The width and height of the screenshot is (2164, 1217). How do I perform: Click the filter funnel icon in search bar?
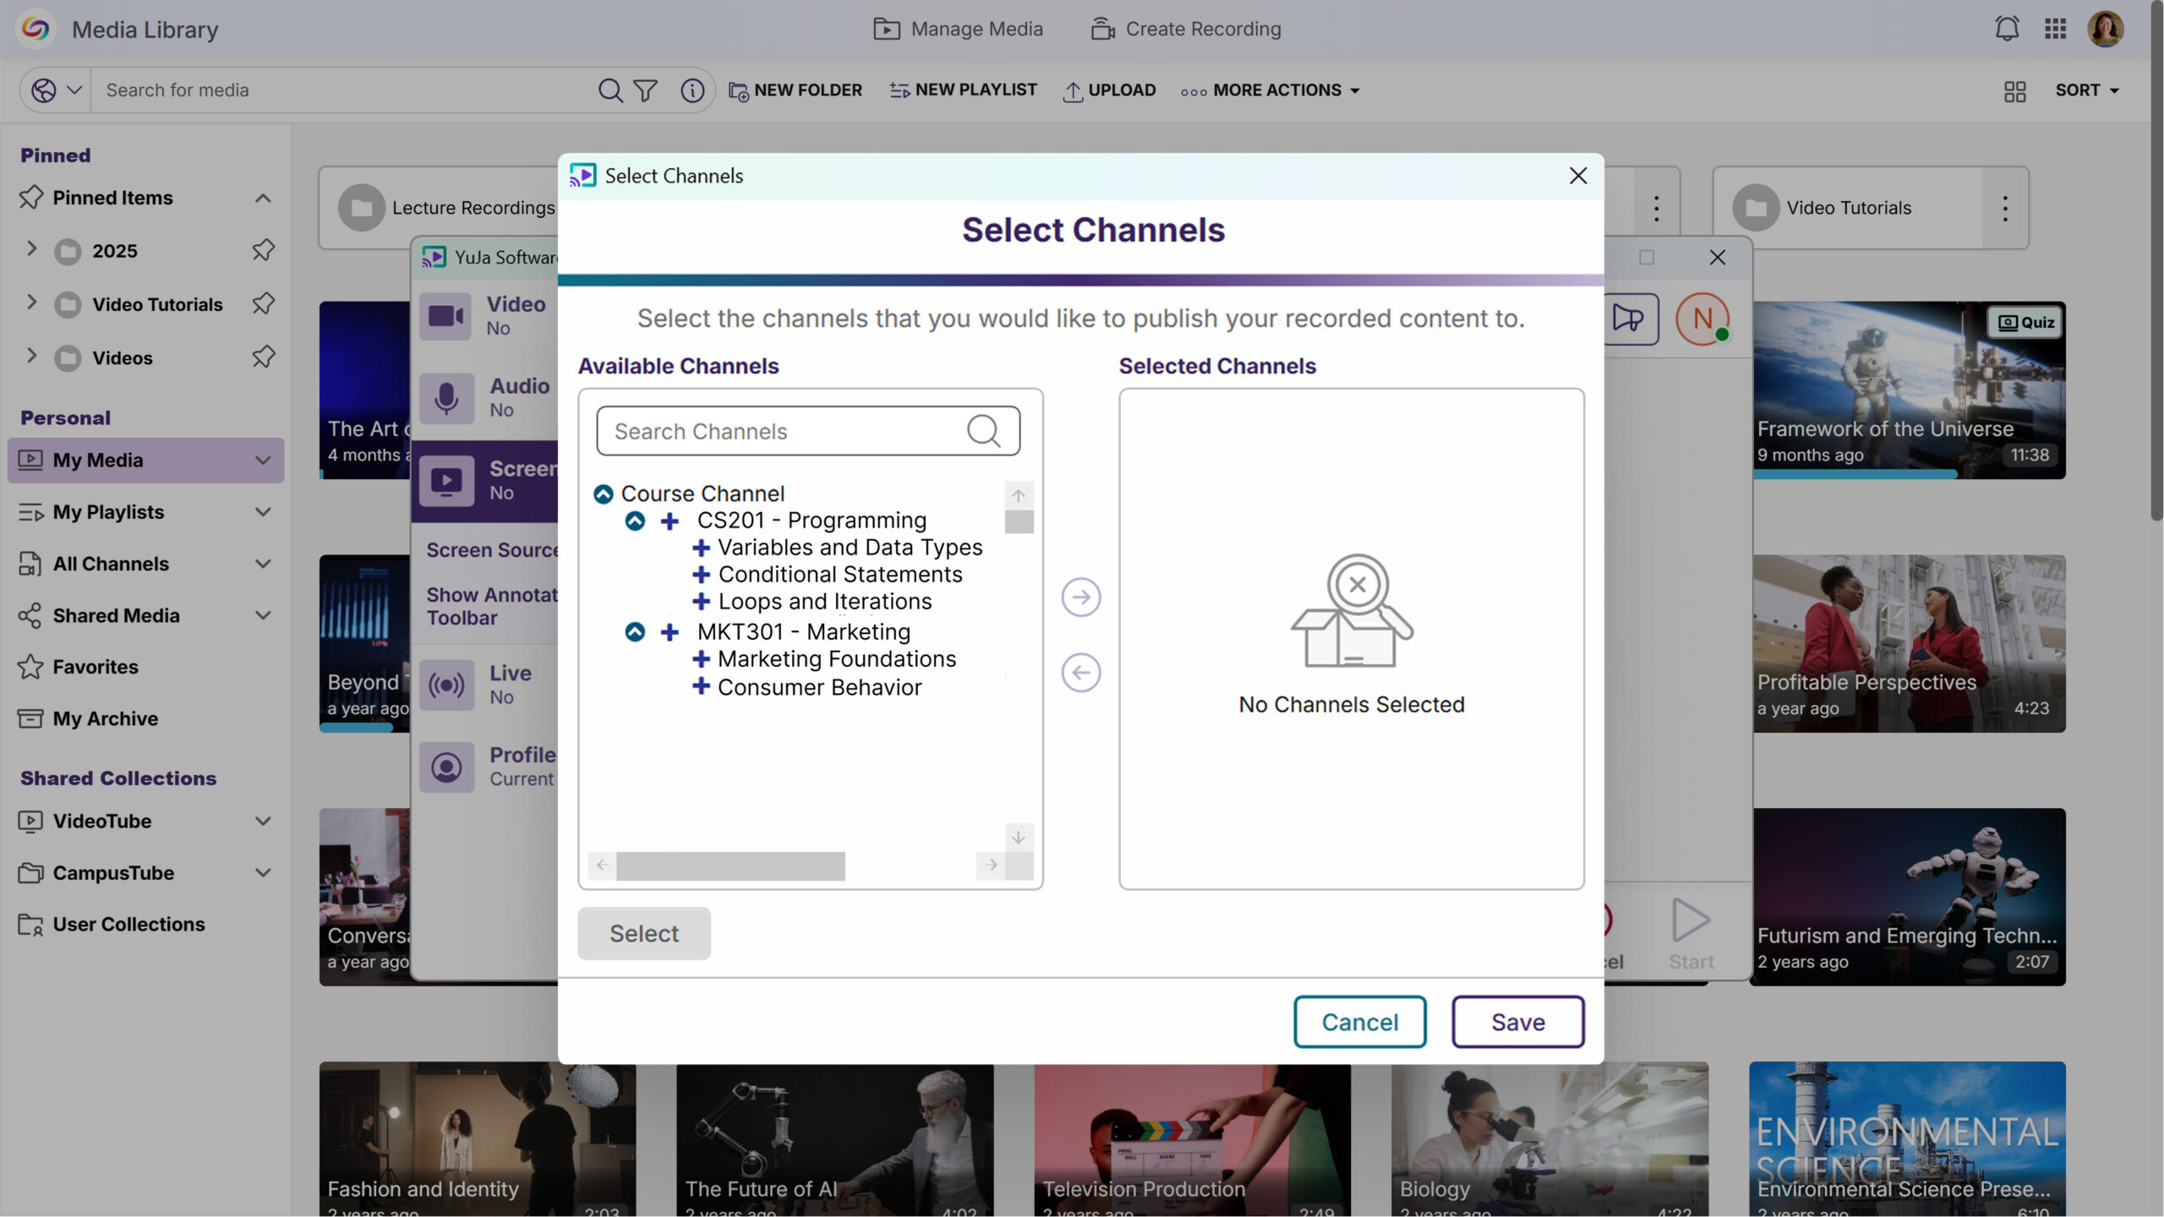pyautogui.click(x=646, y=90)
